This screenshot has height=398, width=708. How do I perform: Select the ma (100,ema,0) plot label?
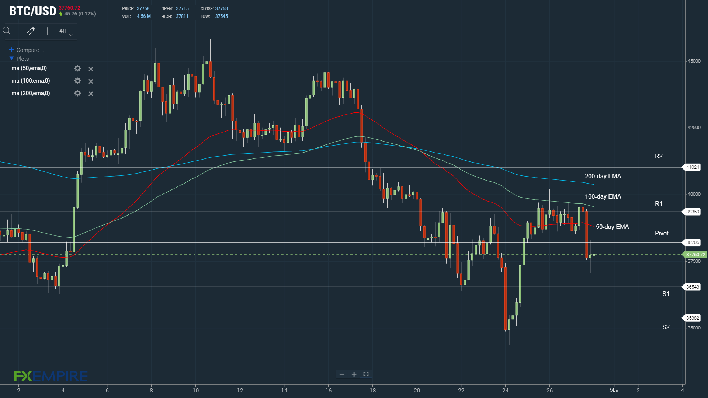(31, 81)
